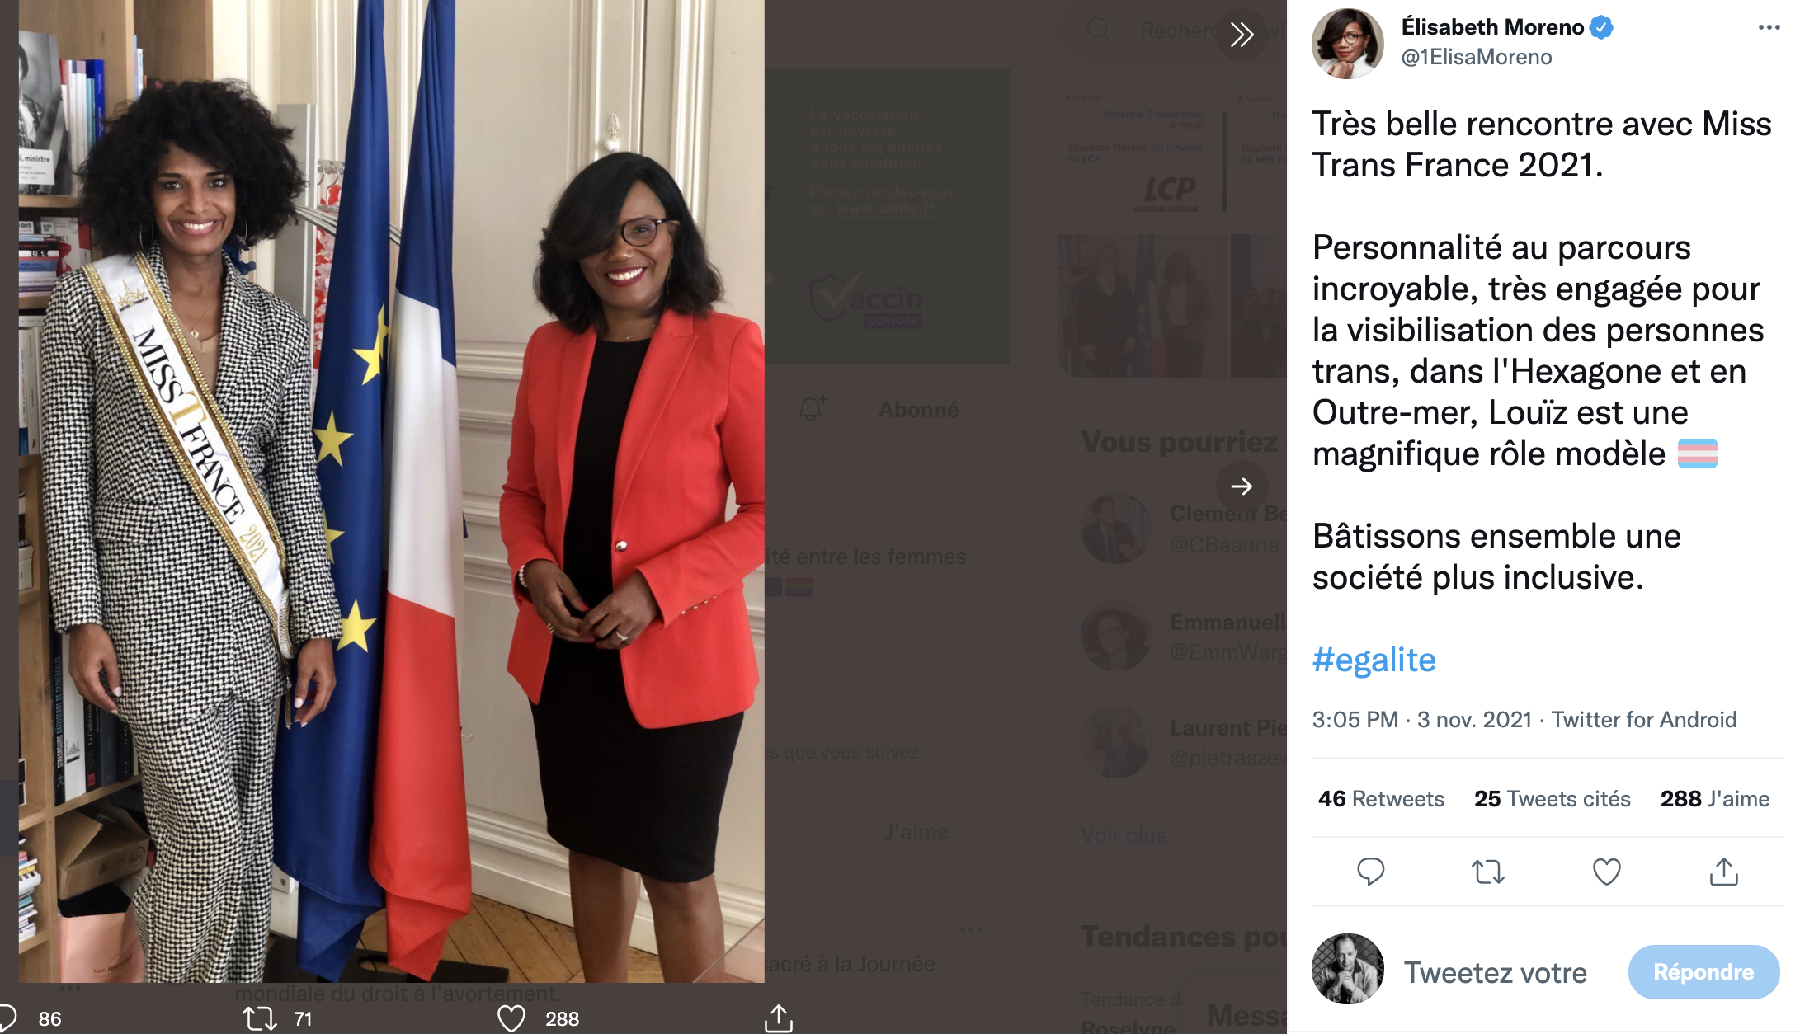Go to next photo with arrow button
Image resolution: width=1800 pixels, height=1034 pixels.
(1242, 486)
